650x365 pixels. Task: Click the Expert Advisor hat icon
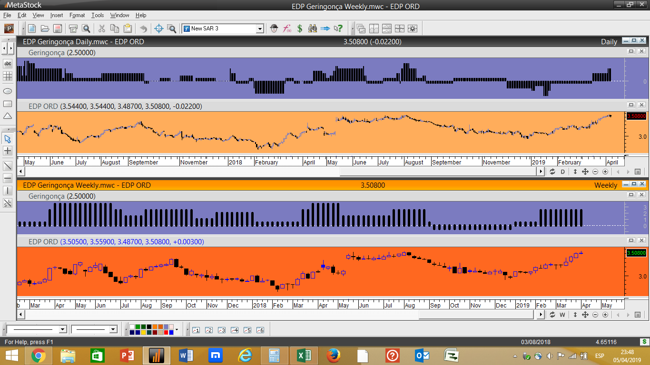(274, 29)
